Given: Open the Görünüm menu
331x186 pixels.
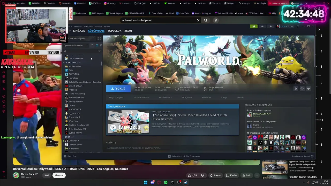Looking at the screenshot, I should click(x=78, y=26).
